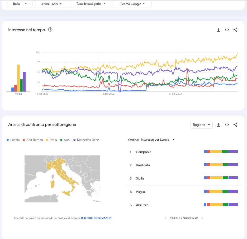247x239 pixels.
Task: Click the Mercedes-Benz legend item
Action: pos(86,140)
